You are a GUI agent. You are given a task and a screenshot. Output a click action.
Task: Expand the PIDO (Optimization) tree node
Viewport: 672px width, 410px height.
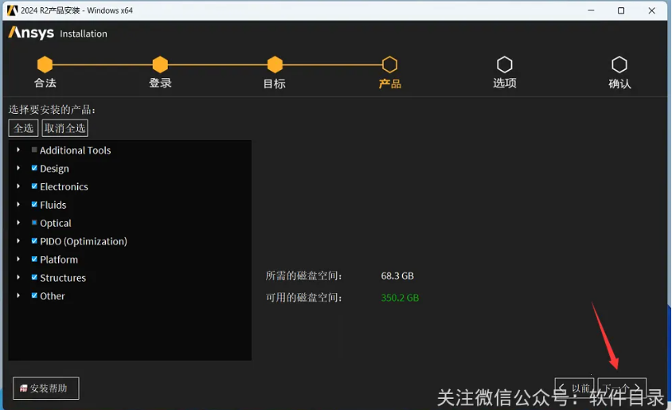point(18,241)
